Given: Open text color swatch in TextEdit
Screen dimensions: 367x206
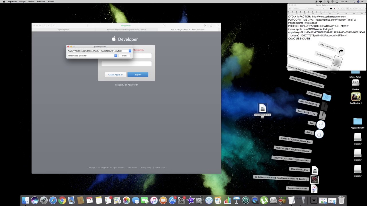Looking at the screenshot, I should point(331,9).
